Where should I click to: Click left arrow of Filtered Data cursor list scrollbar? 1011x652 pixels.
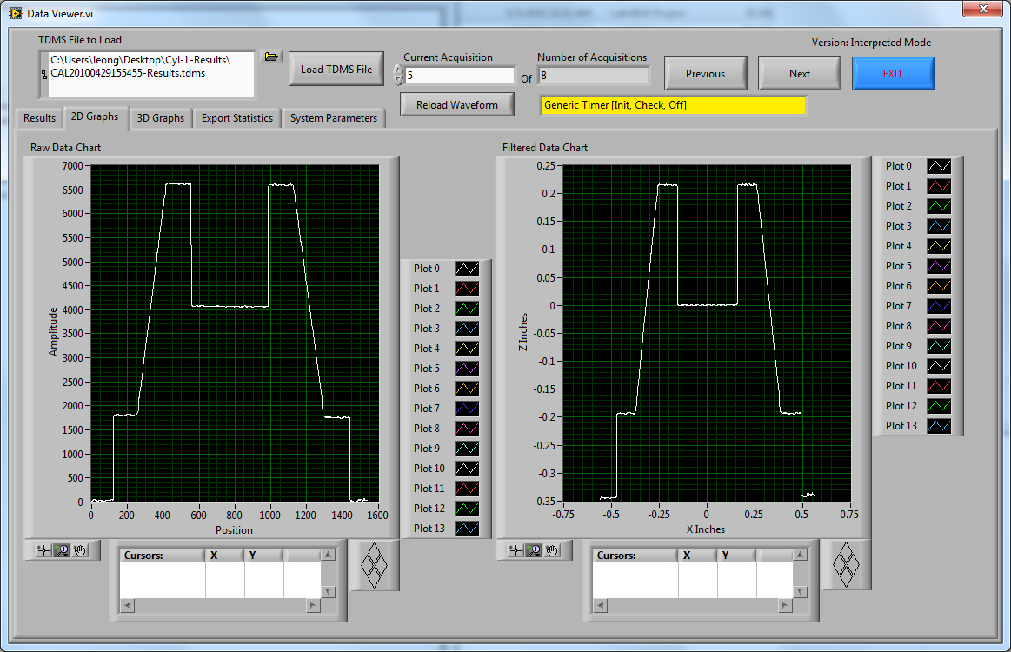click(x=601, y=606)
